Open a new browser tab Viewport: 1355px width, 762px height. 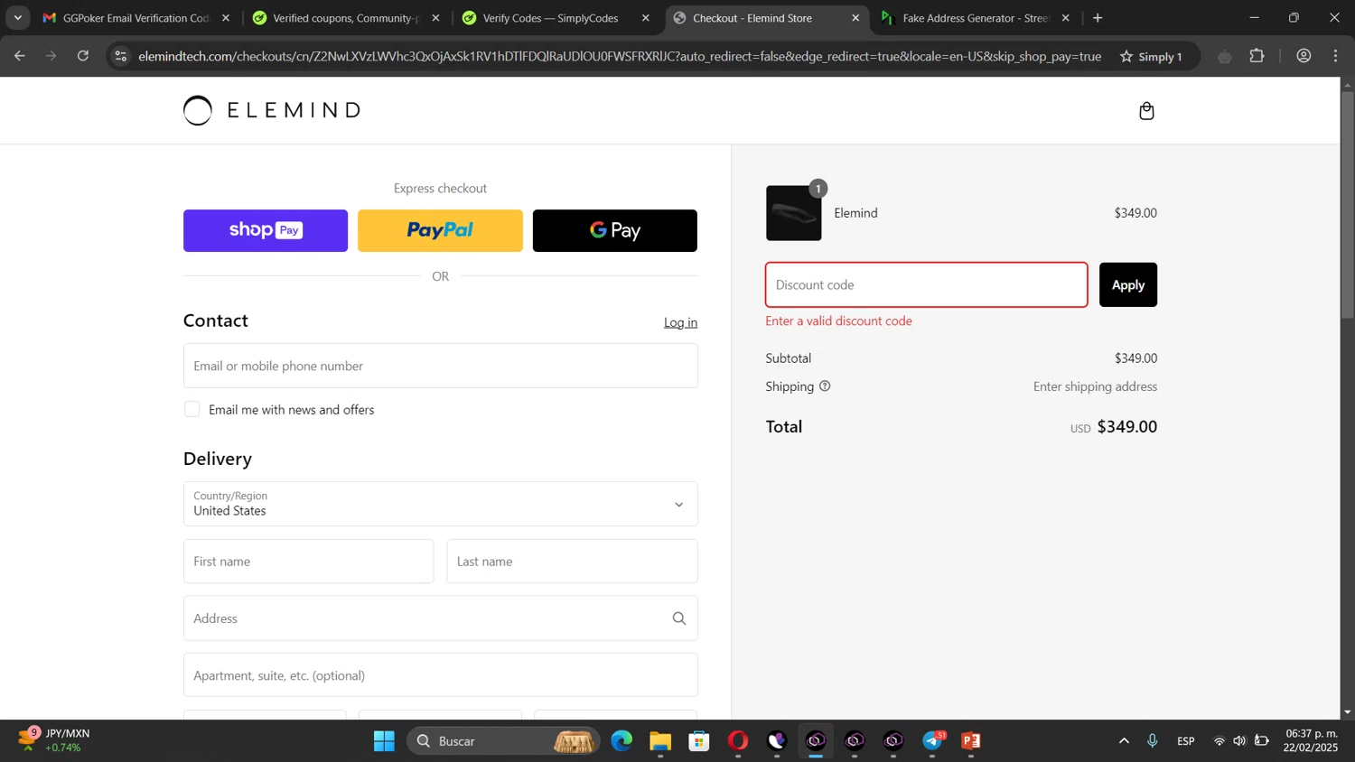(1098, 18)
